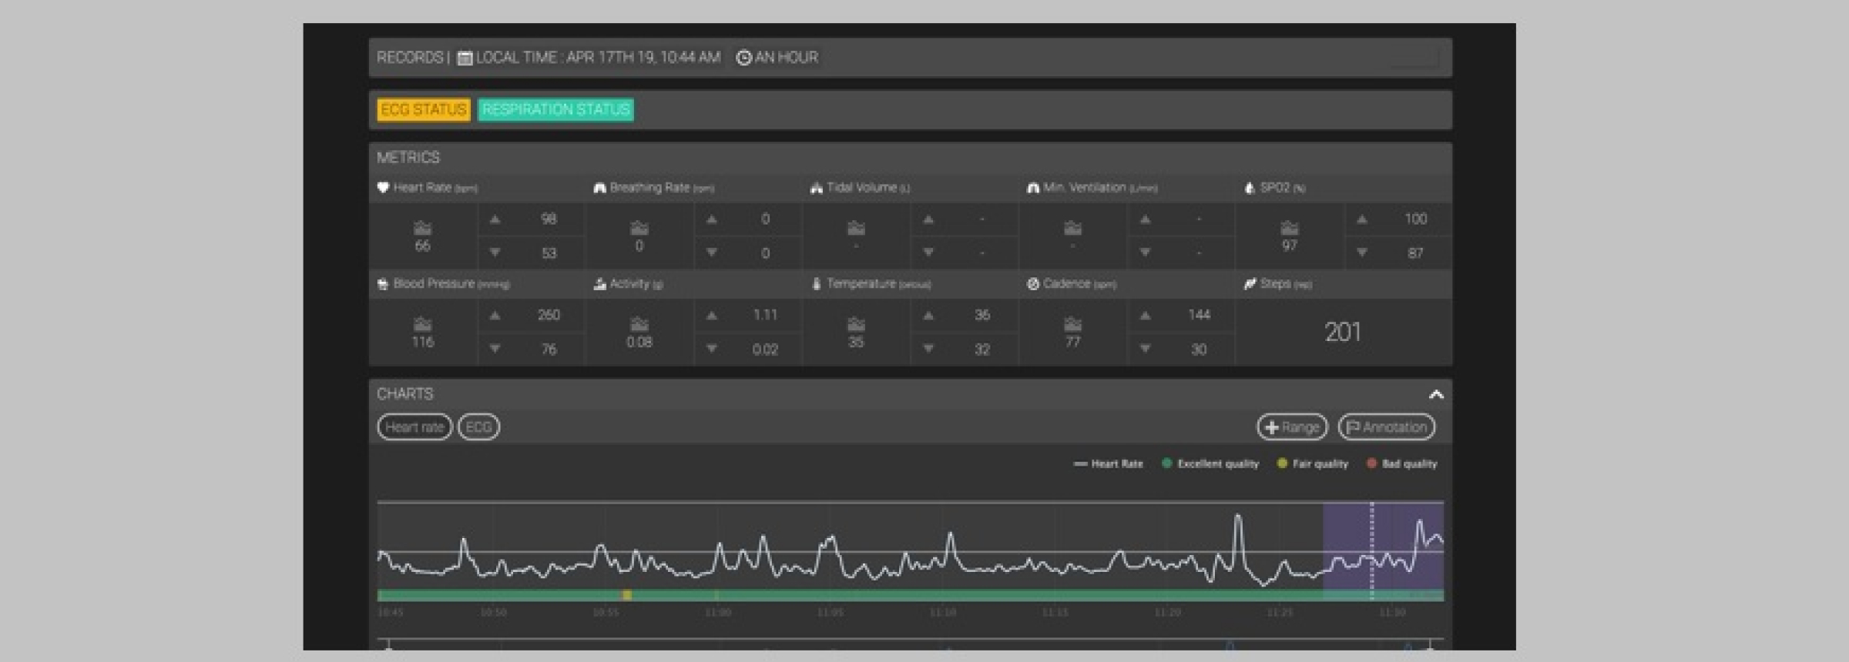Click the lungs icon for Breathing Rate
Image resolution: width=1849 pixels, height=662 pixels.
tap(599, 188)
